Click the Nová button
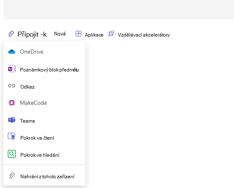 [x=60, y=34]
